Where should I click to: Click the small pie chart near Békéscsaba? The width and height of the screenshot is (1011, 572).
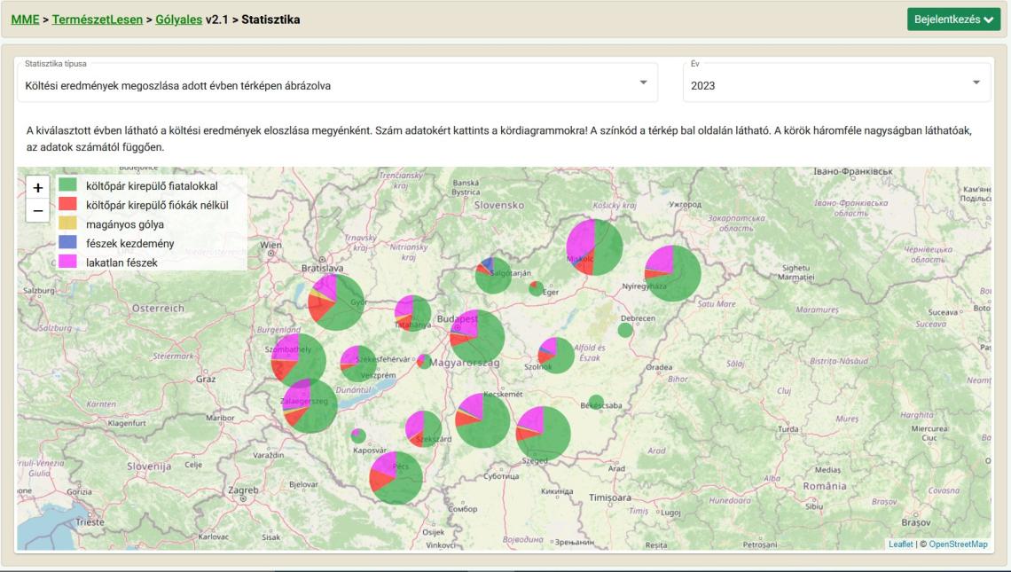(x=596, y=402)
